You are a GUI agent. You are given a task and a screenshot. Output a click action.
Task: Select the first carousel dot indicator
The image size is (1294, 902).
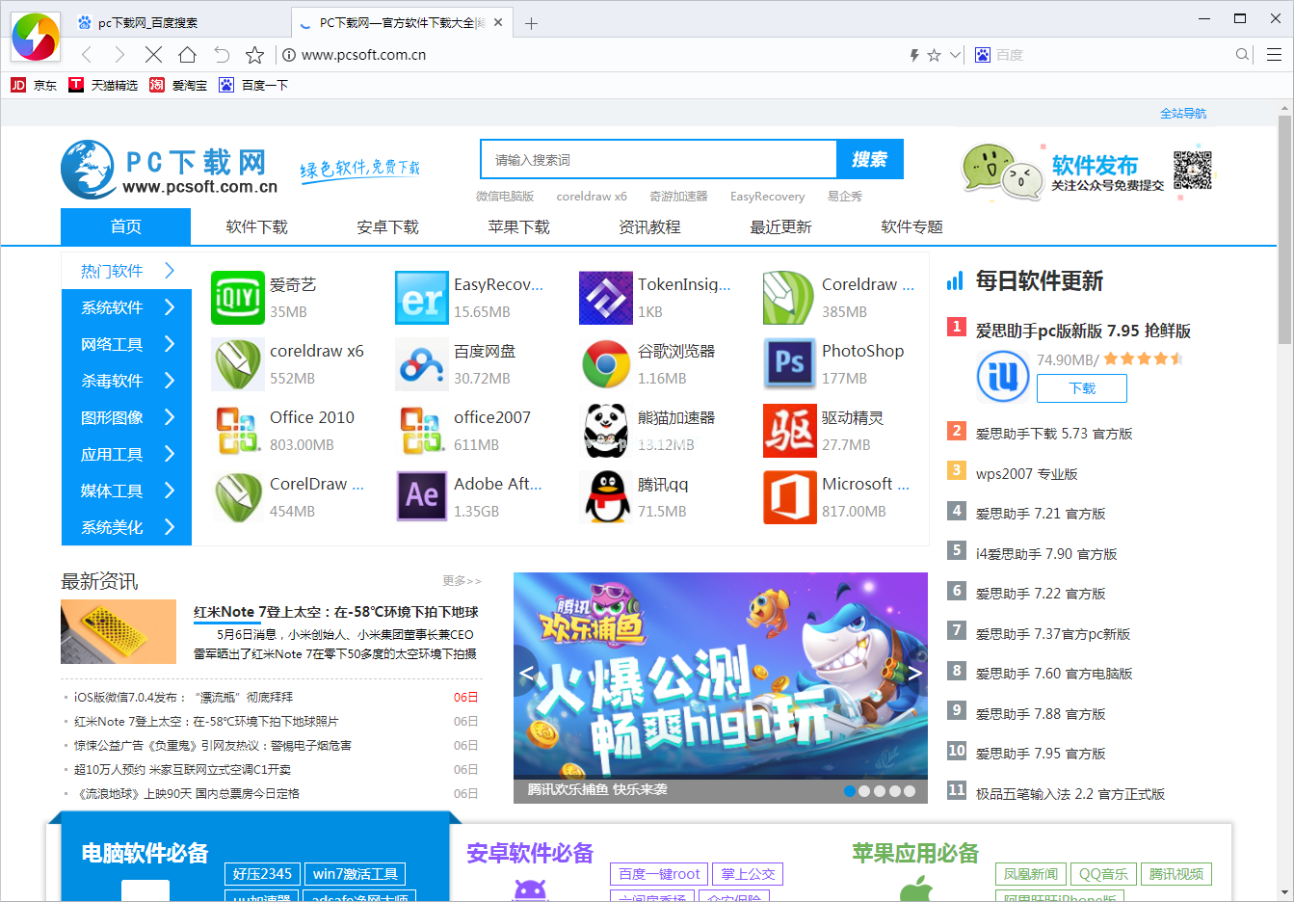pos(849,791)
